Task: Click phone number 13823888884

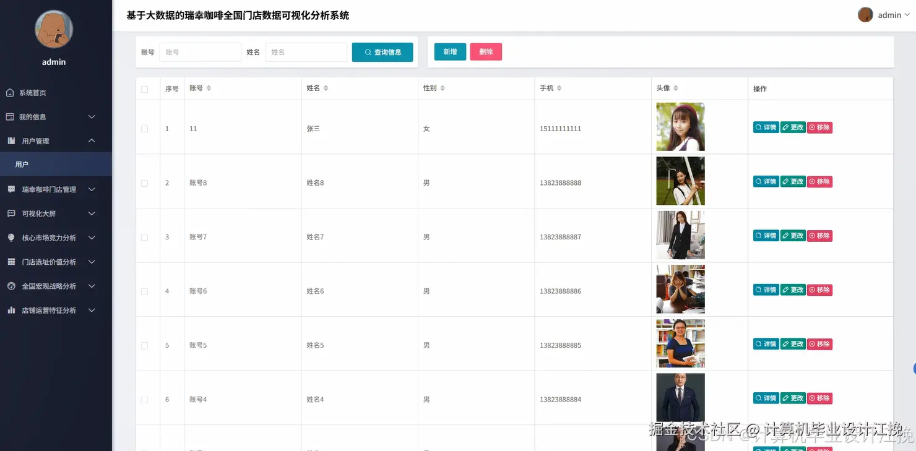Action: pyautogui.click(x=560, y=400)
